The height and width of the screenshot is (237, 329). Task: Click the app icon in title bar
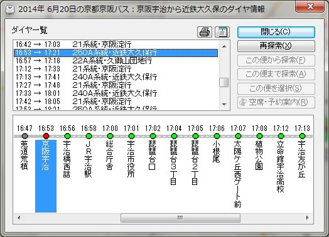click(x=10, y=9)
